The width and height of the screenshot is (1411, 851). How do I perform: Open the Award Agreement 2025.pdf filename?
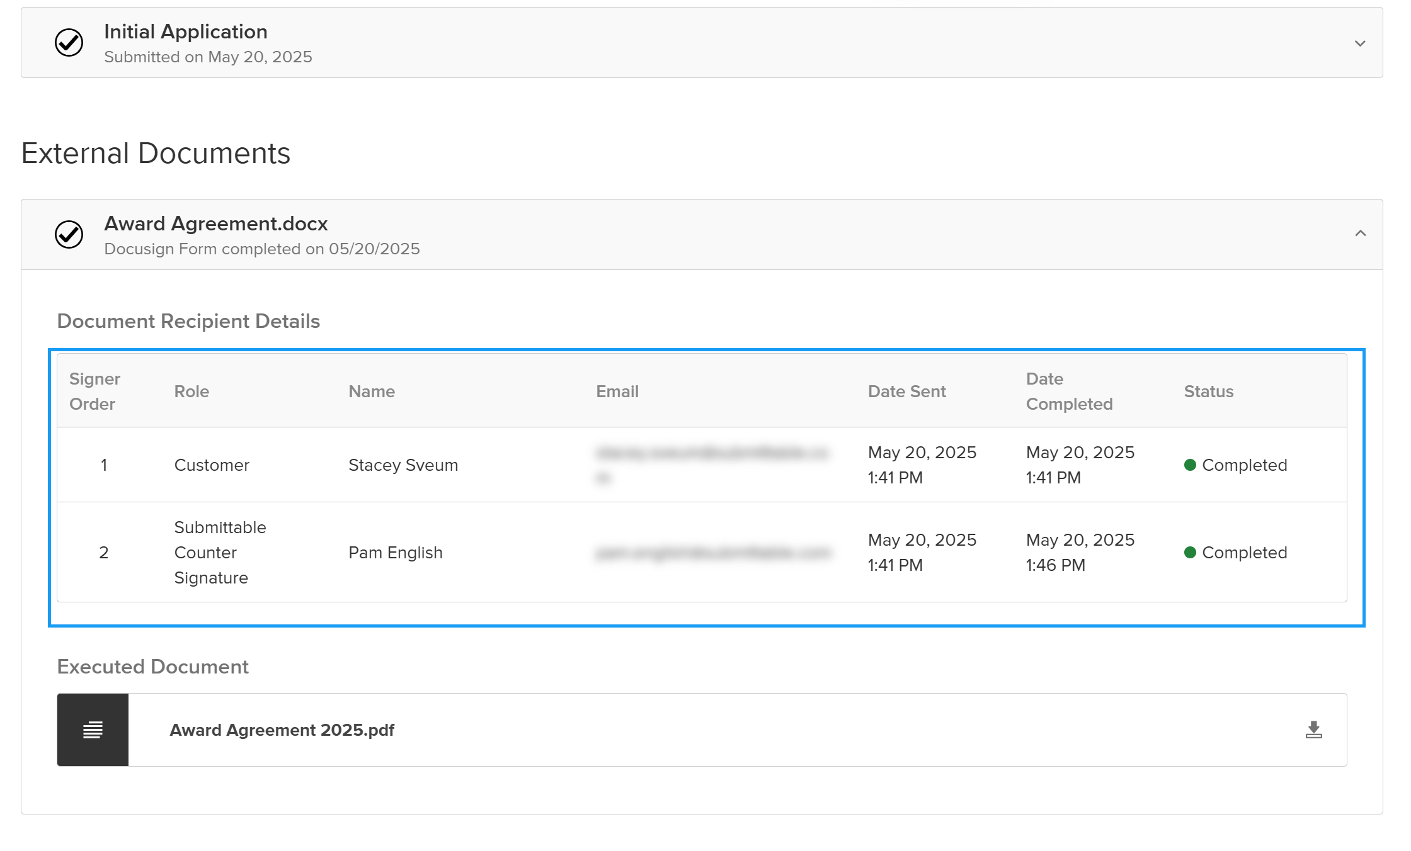pos(282,730)
